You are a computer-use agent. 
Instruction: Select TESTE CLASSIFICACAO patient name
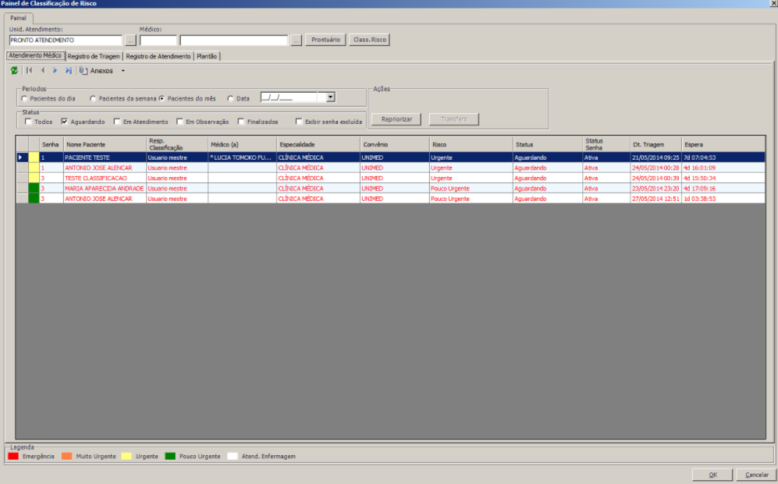click(x=96, y=178)
